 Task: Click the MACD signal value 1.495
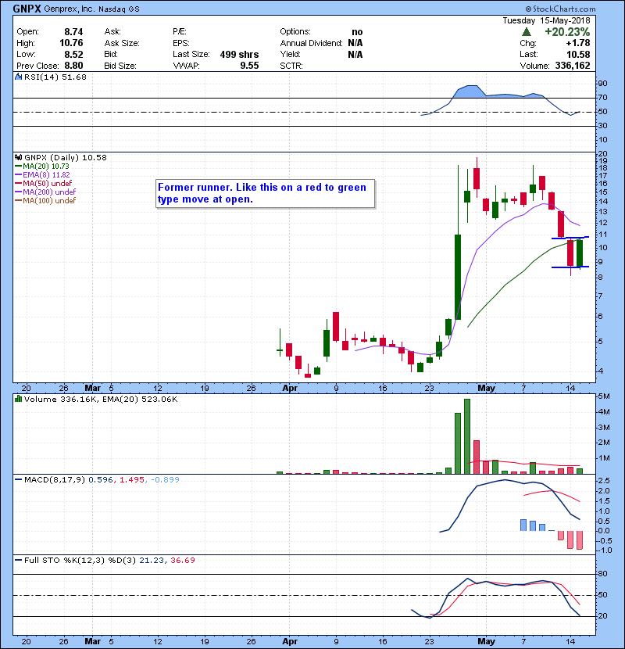coord(131,480)
